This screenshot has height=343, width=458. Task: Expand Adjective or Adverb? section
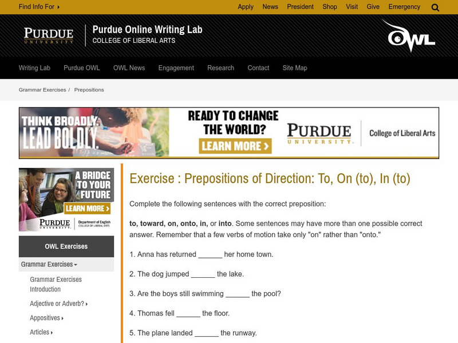58,304
